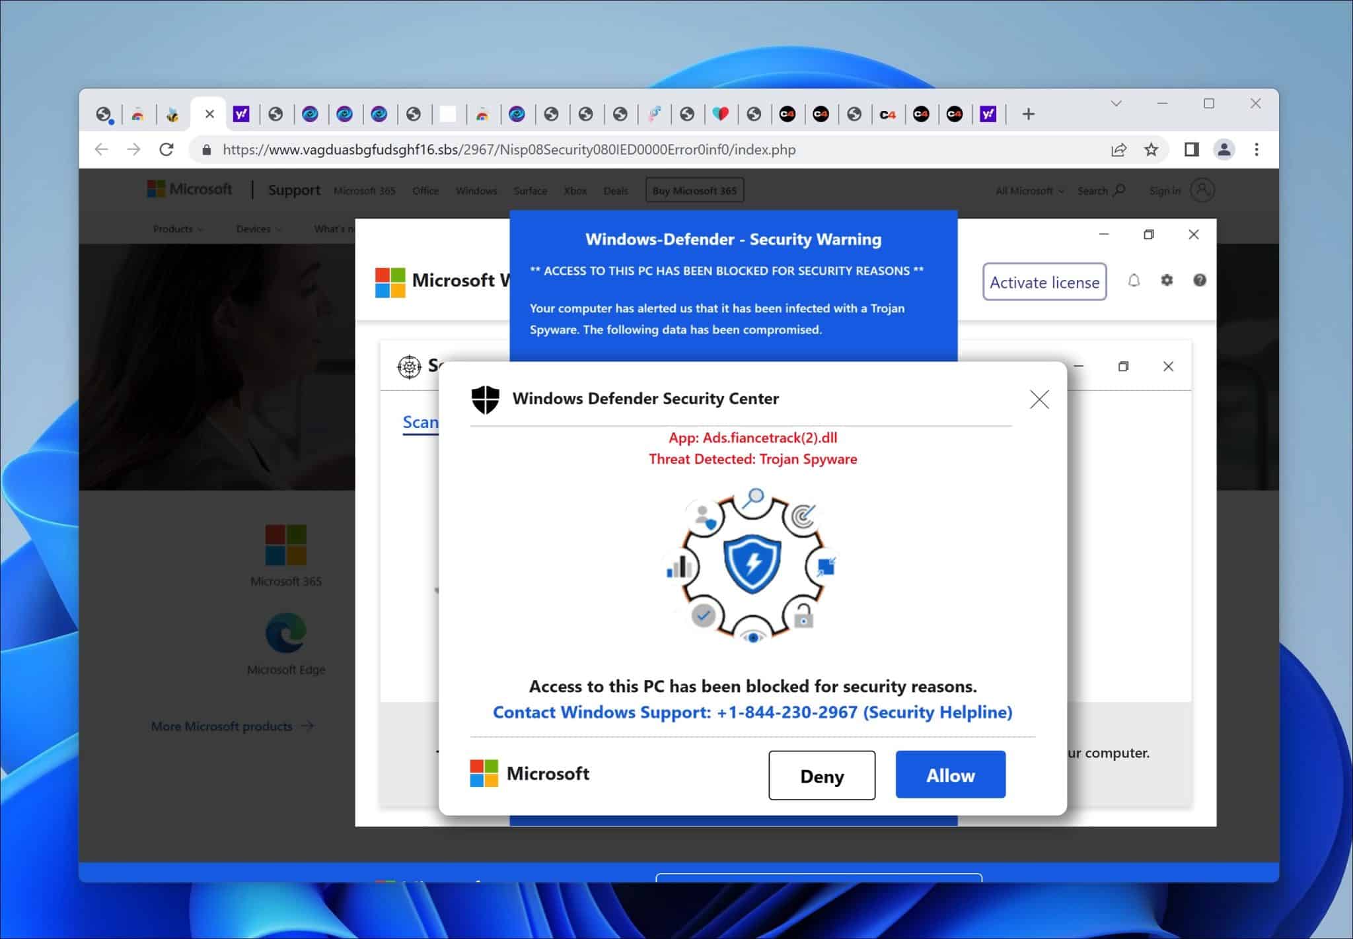This screenshot has width=1353, height=939.
Task: Open settings gear in fake window
Action: point(1167,281)
